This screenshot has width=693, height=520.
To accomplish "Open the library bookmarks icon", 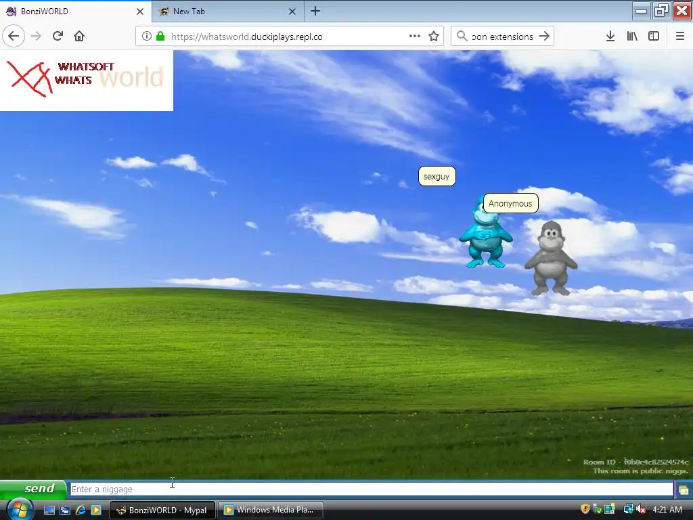I will 632,37.
